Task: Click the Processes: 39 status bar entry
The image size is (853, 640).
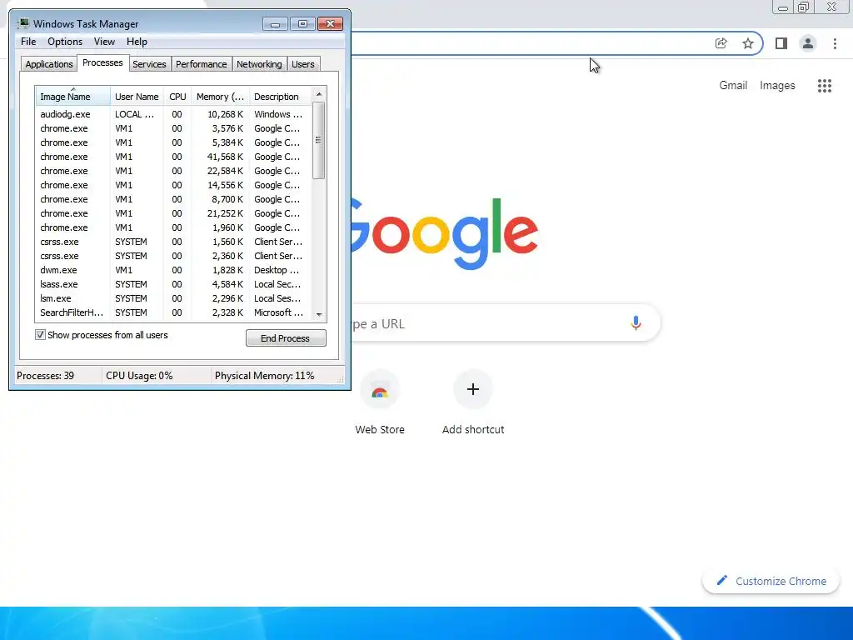Action: [46, 376]
